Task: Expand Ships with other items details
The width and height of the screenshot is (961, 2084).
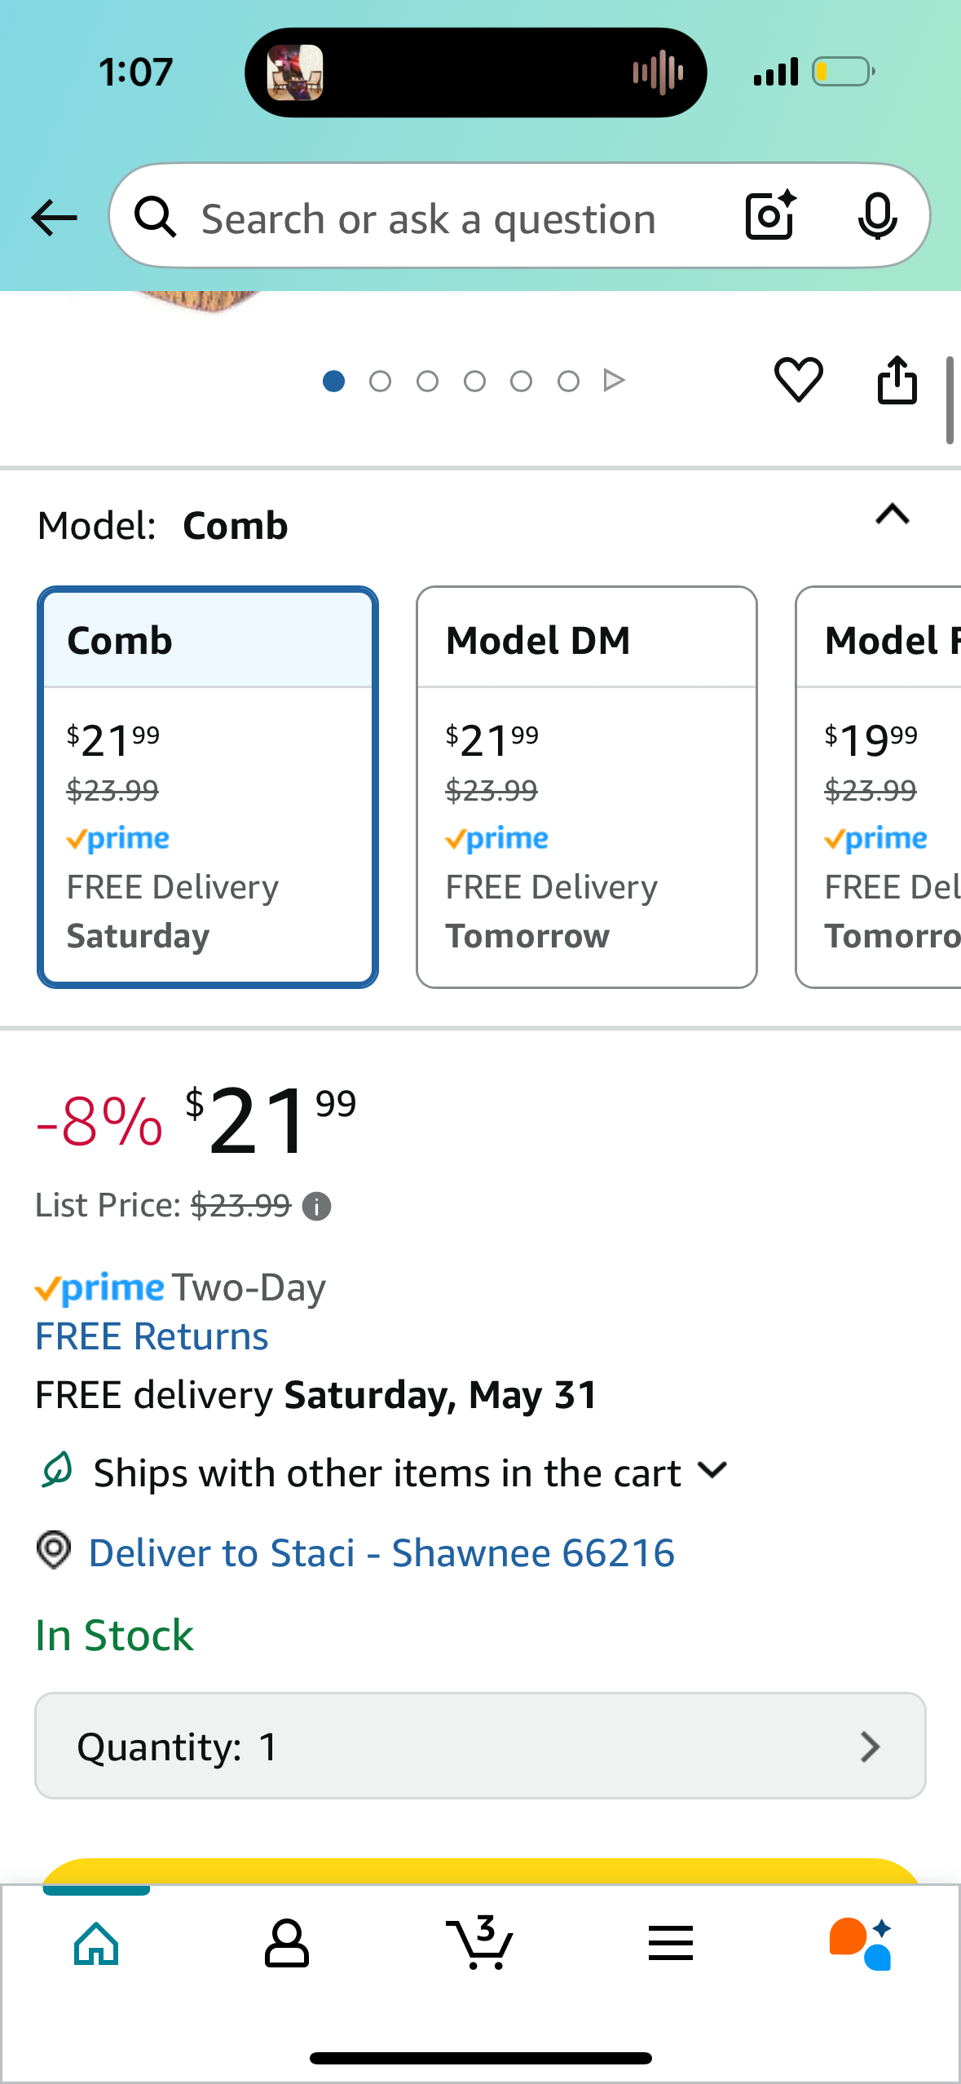Action: [x=712, y=1471]
